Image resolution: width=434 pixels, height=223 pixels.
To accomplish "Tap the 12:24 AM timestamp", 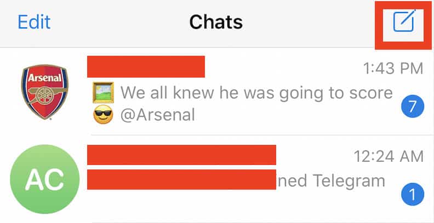I will [x=389, y=156].
